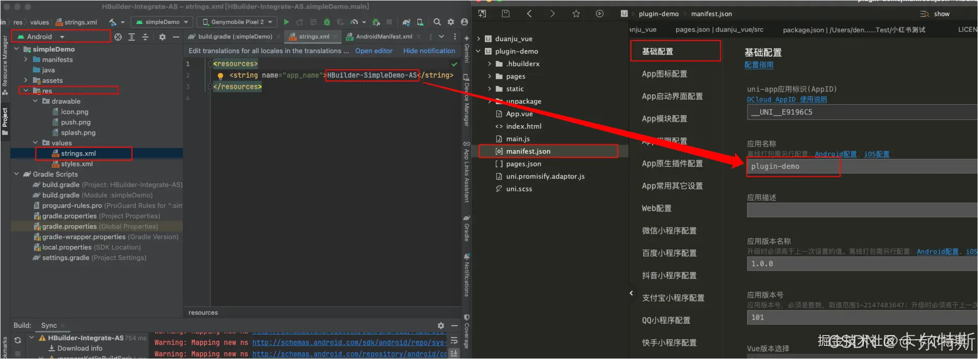978x359 pixels.
Task: Open Android Studio settings gear in main toolbar
Action: [451, 22]
